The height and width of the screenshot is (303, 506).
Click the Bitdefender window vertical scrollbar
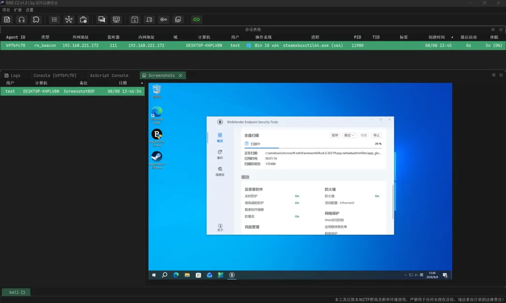(x=393, y=201)
